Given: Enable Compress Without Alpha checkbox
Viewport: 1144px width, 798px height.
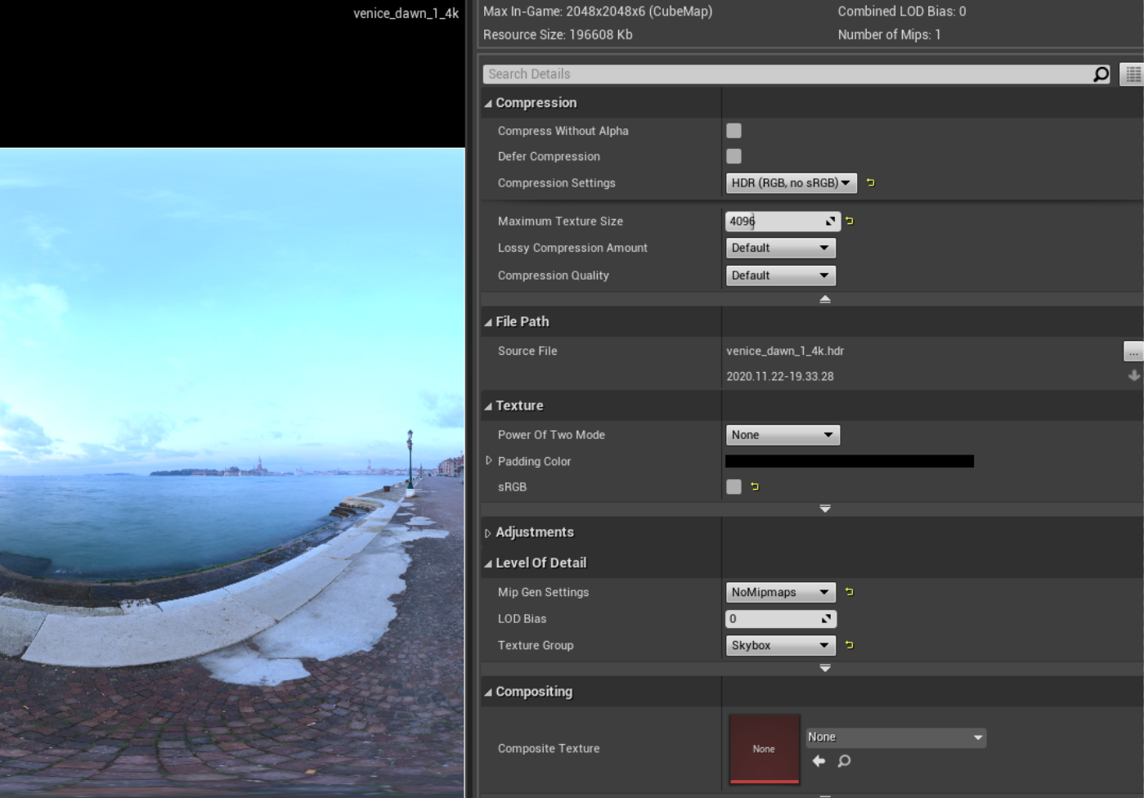Looking at the screenshot, I should coord(734,131).
